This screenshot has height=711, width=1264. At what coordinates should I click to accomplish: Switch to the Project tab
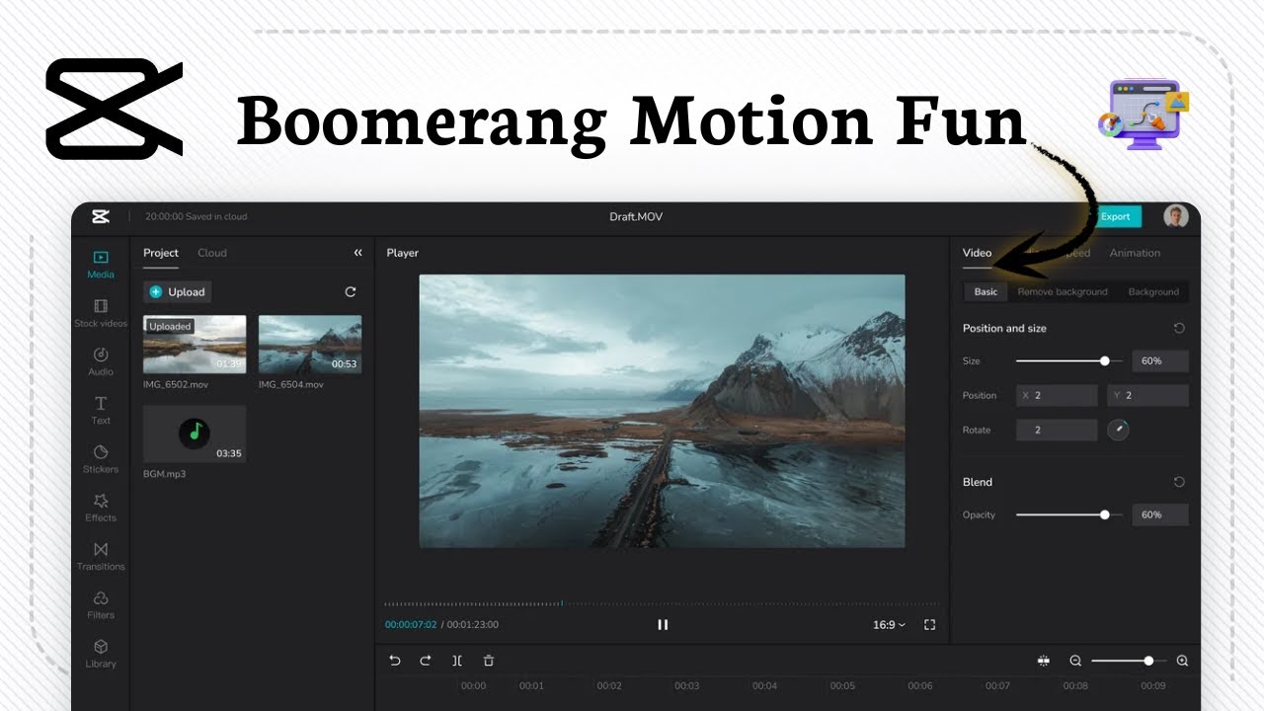(161, 253)
